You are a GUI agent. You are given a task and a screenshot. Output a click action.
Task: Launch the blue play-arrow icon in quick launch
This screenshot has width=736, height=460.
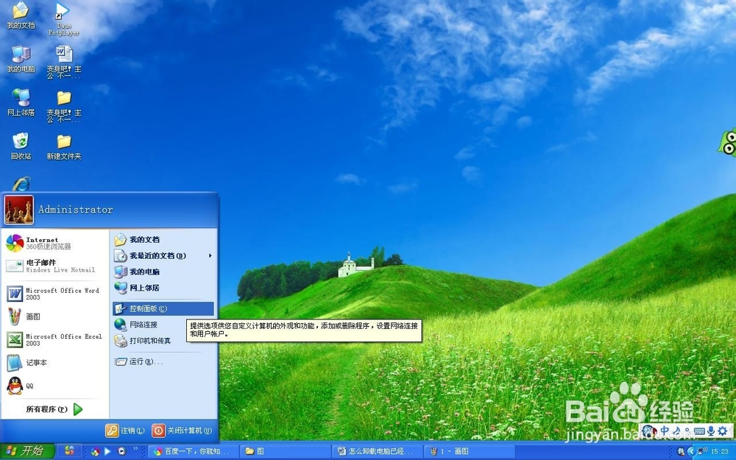(107, 452)
